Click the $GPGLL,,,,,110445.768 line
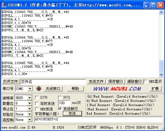 tap(27, 67)
